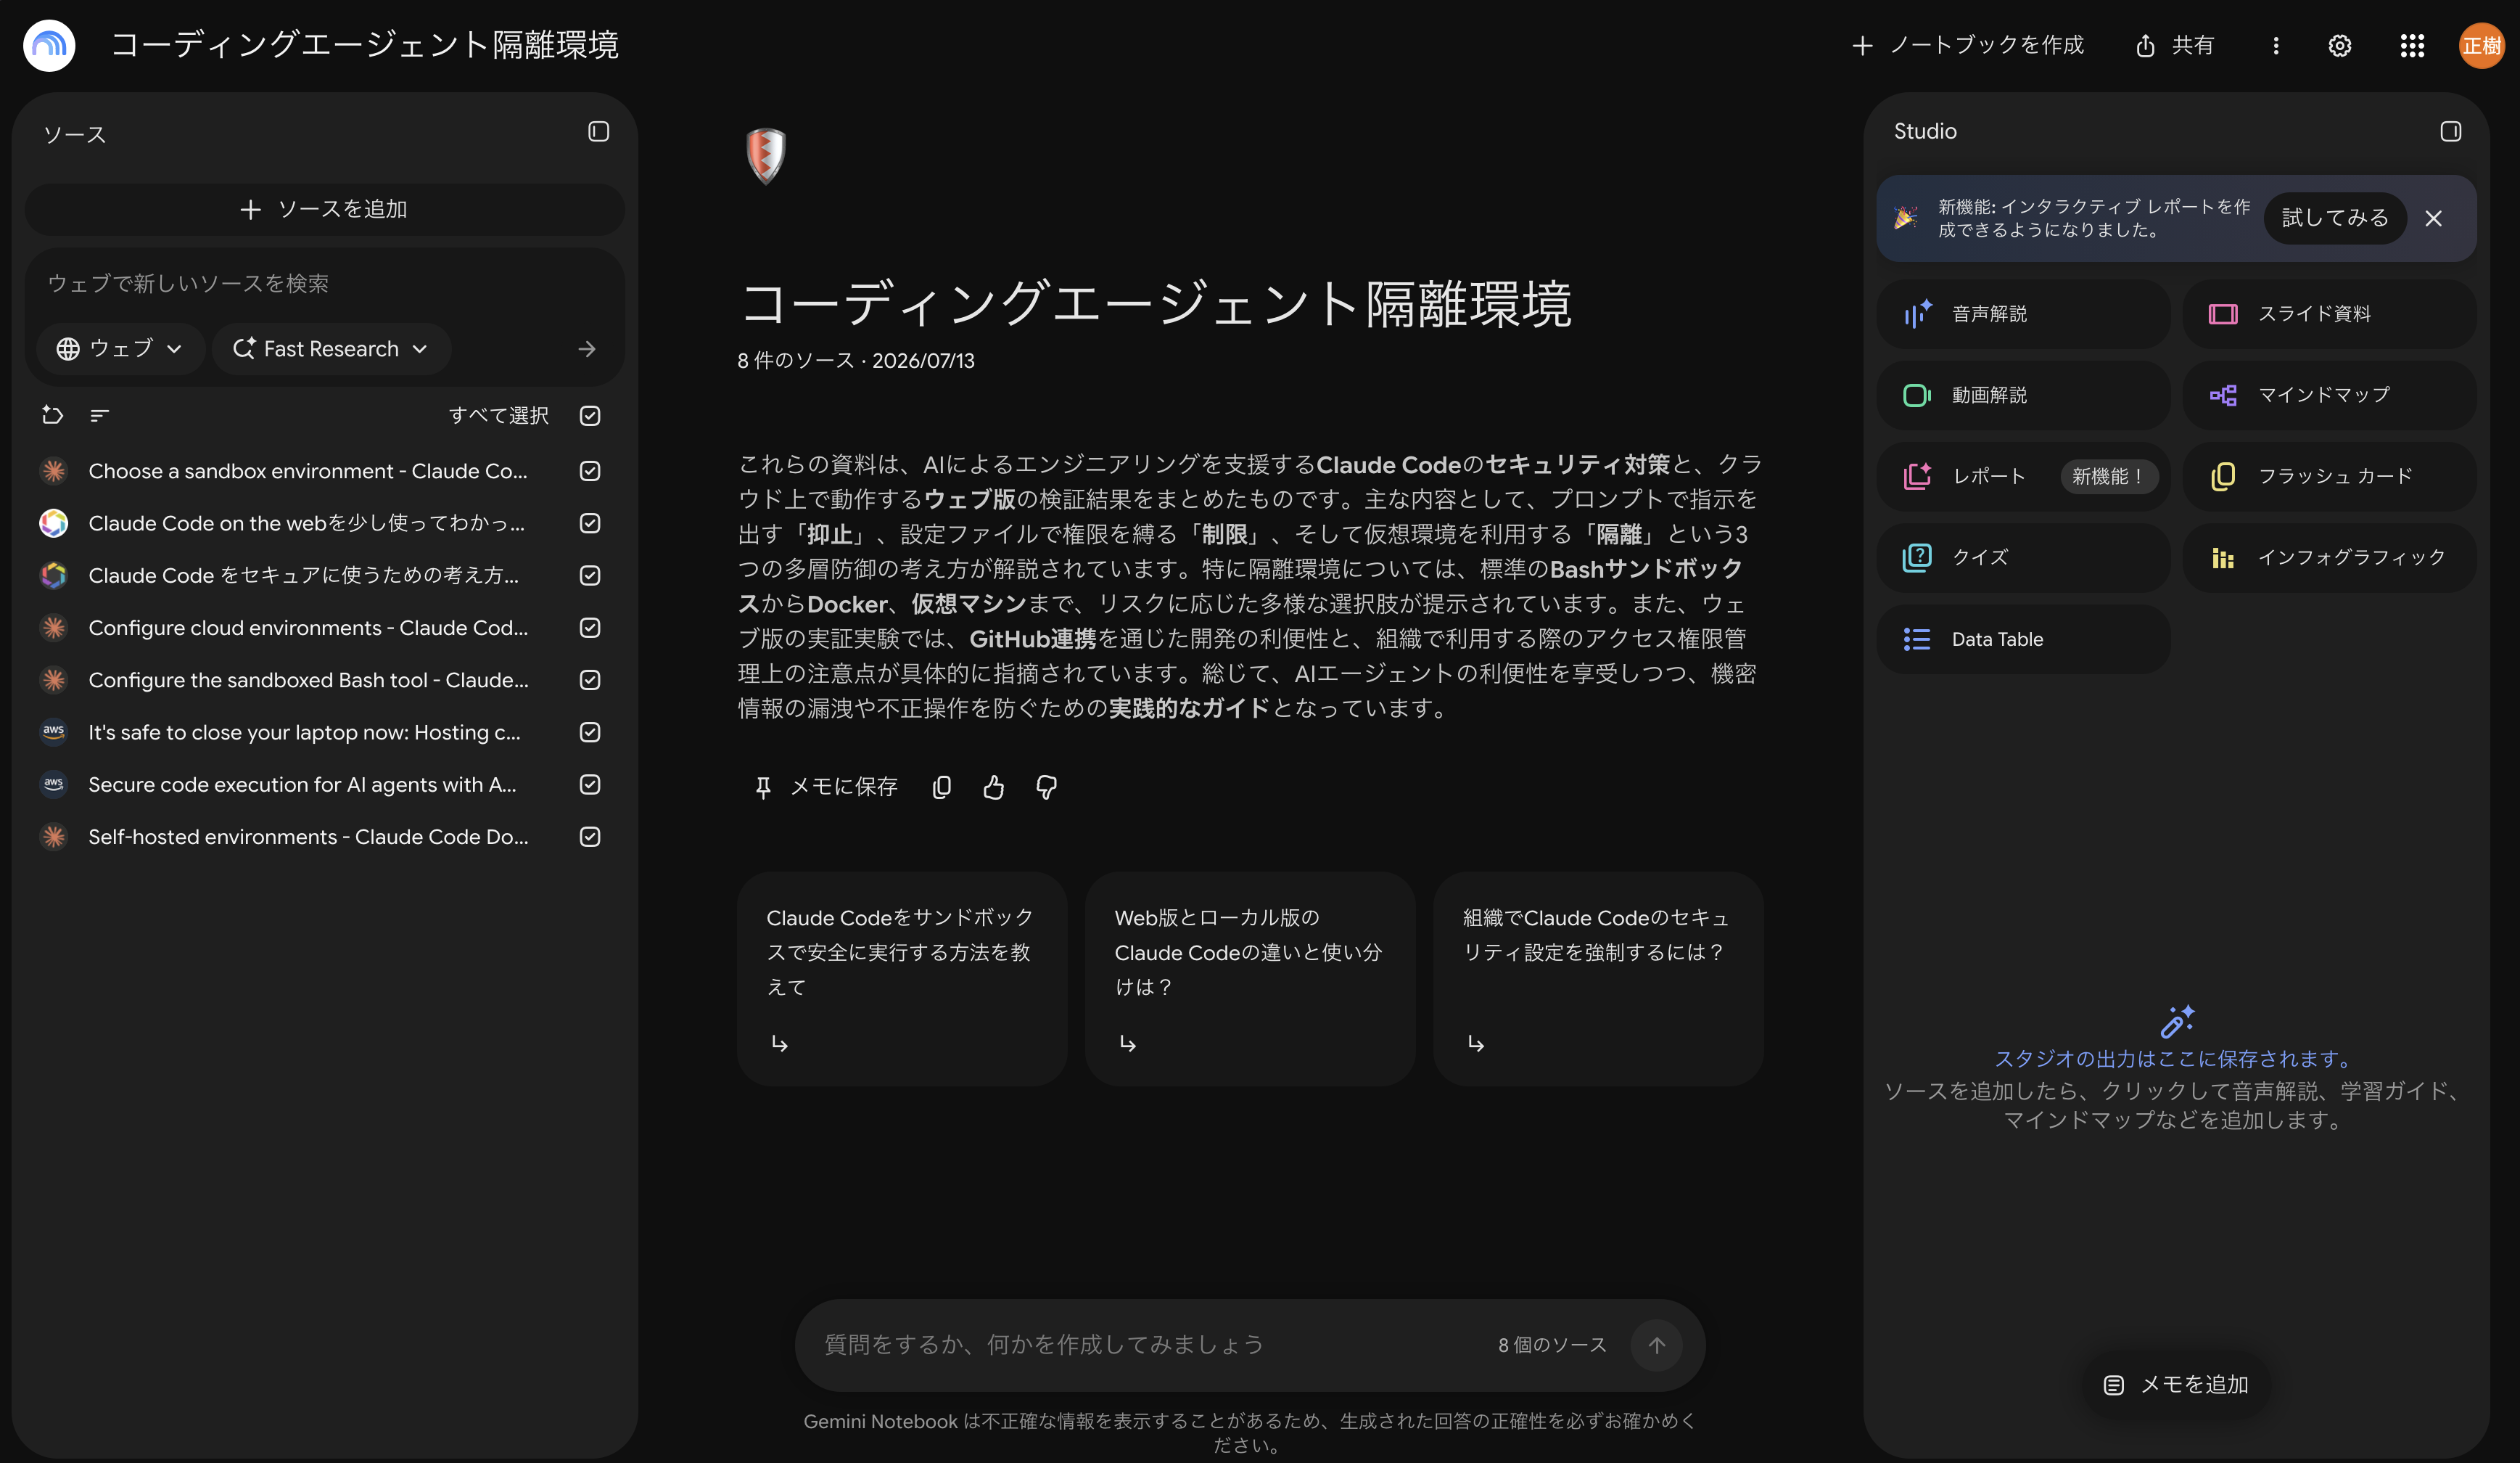The width and height of the screenshot is (2520, 1463).
Task: Open account avatar 正樹
Action: (x=2482, y=46)
